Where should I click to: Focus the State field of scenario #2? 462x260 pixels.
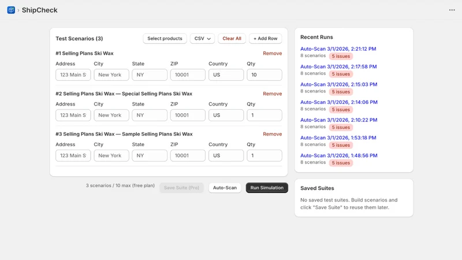[x=150, y=115]
